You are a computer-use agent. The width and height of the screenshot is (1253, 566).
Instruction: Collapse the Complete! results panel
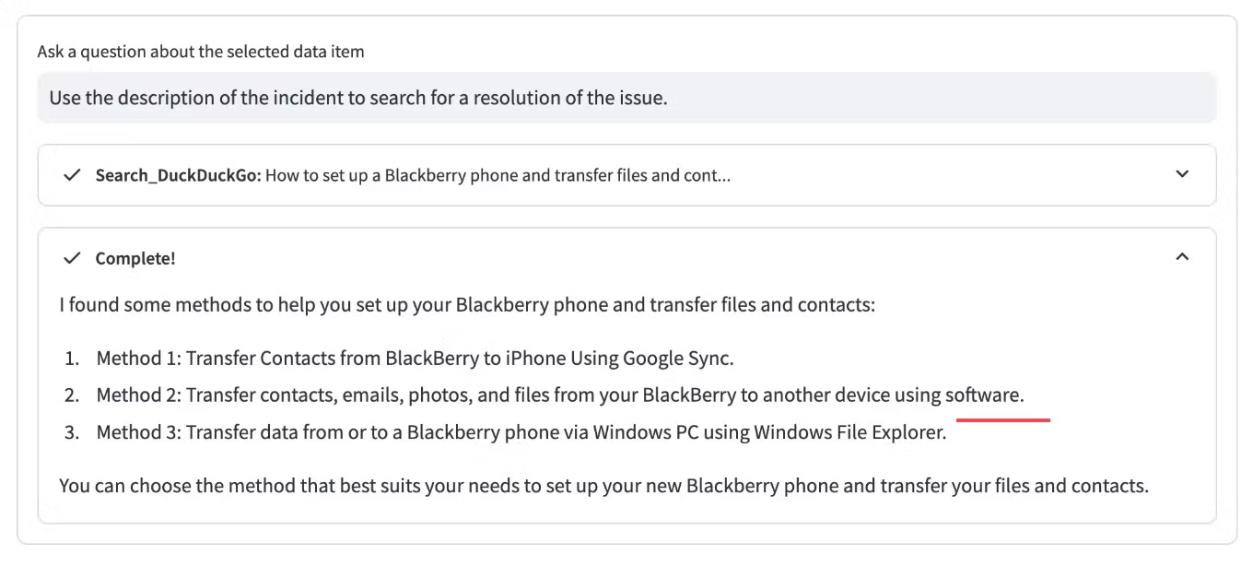1184,257
